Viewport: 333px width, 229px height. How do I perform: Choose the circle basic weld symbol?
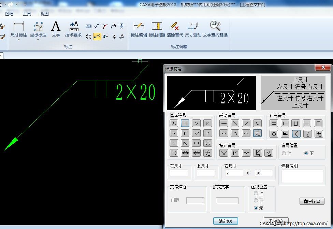point(174,153)
